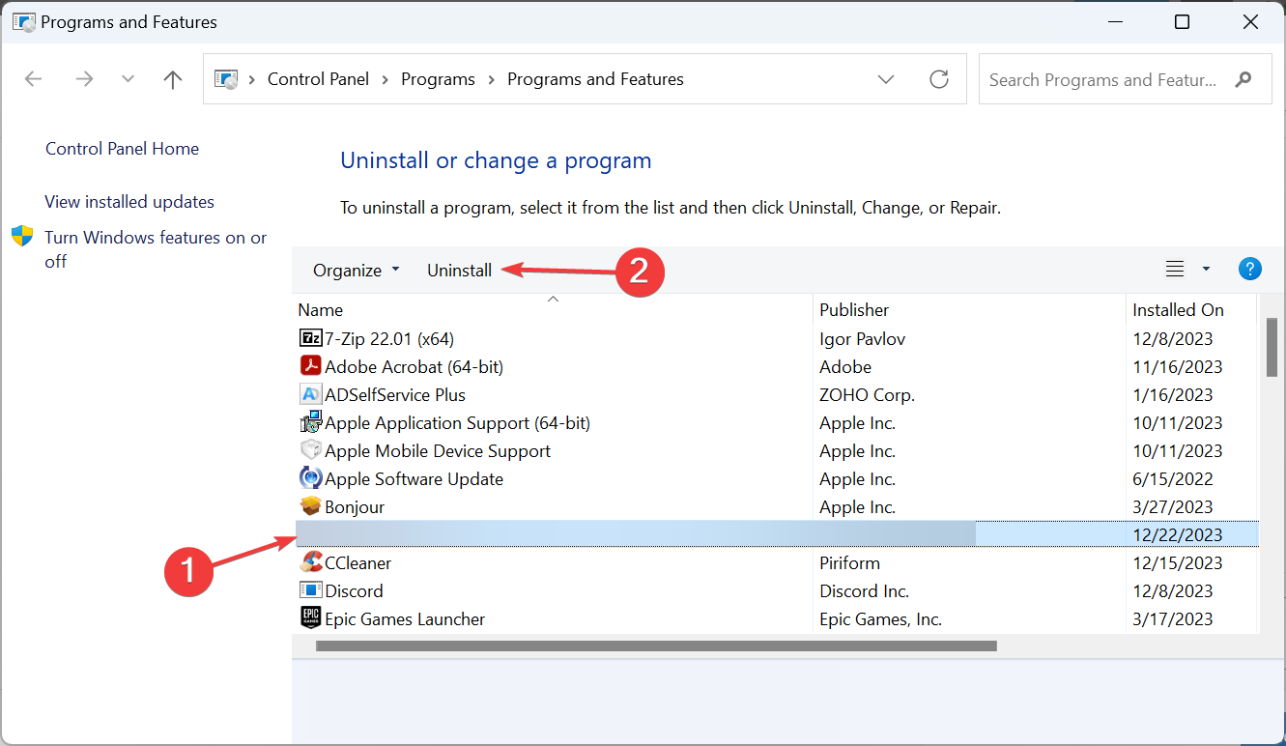This screenshot has height=746, width=1286.
Task: Click the refresh button in address bar
Action: point(938,79)
